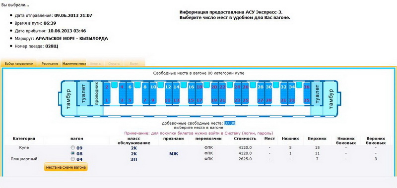Choose seat 6 in the carriage
397x188 pixels.
(x=130, y=87)
